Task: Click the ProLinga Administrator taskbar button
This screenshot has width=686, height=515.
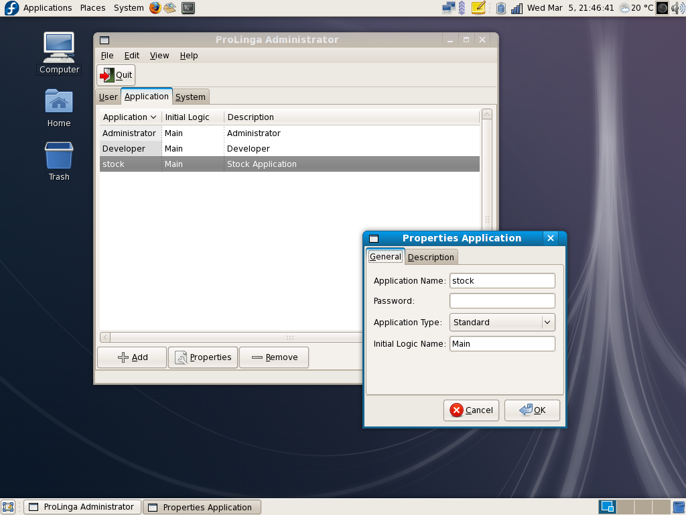Action: click(x=82, y=507)
